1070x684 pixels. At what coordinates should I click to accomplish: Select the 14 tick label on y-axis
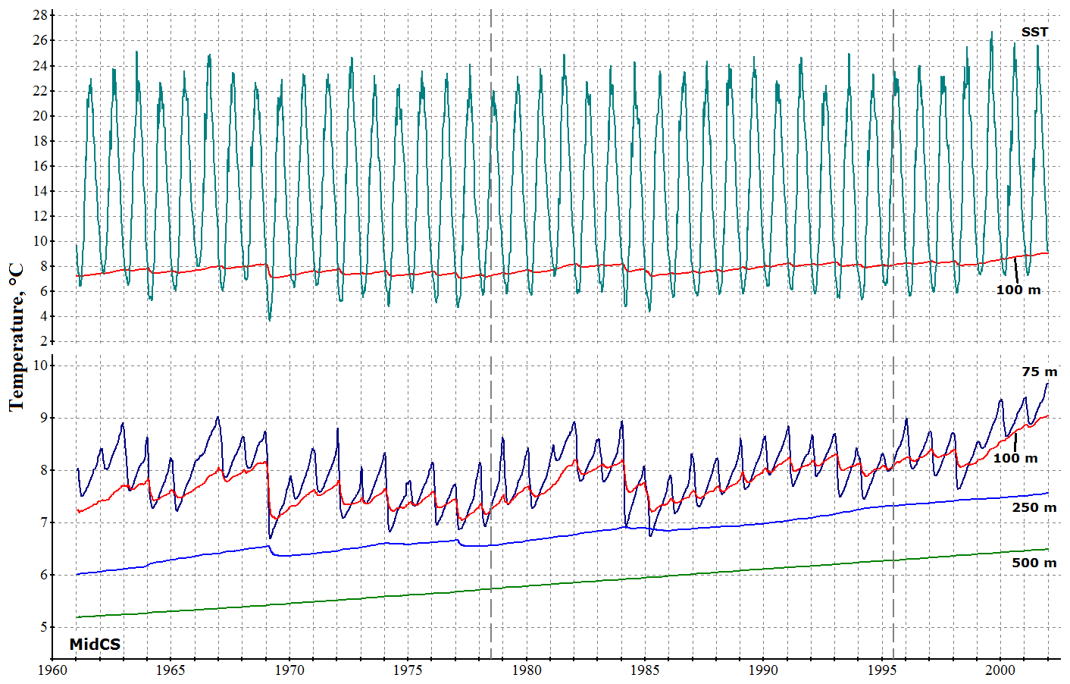(x=40, y=191)
